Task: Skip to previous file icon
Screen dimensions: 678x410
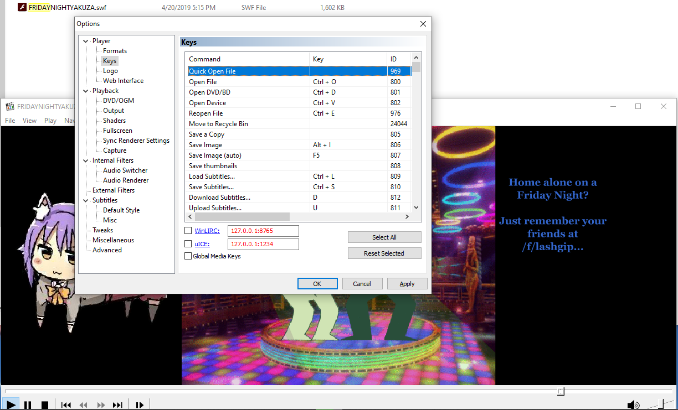Action: (x=66, y=405)
